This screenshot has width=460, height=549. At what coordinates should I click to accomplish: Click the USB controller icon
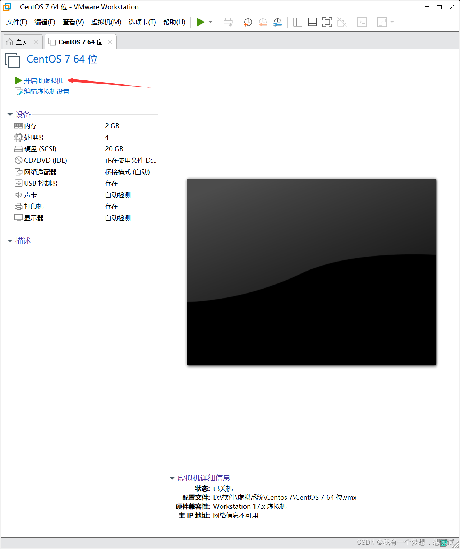click(x=19, y=183)
